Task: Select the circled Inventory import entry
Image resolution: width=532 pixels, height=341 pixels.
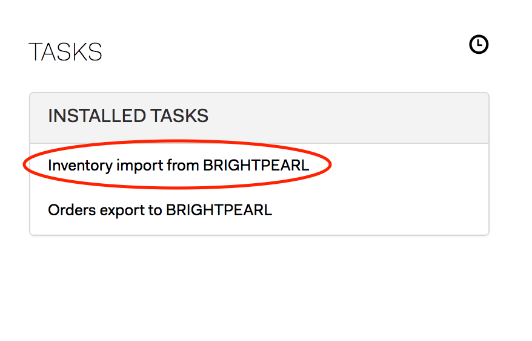Action: point(179,166)
